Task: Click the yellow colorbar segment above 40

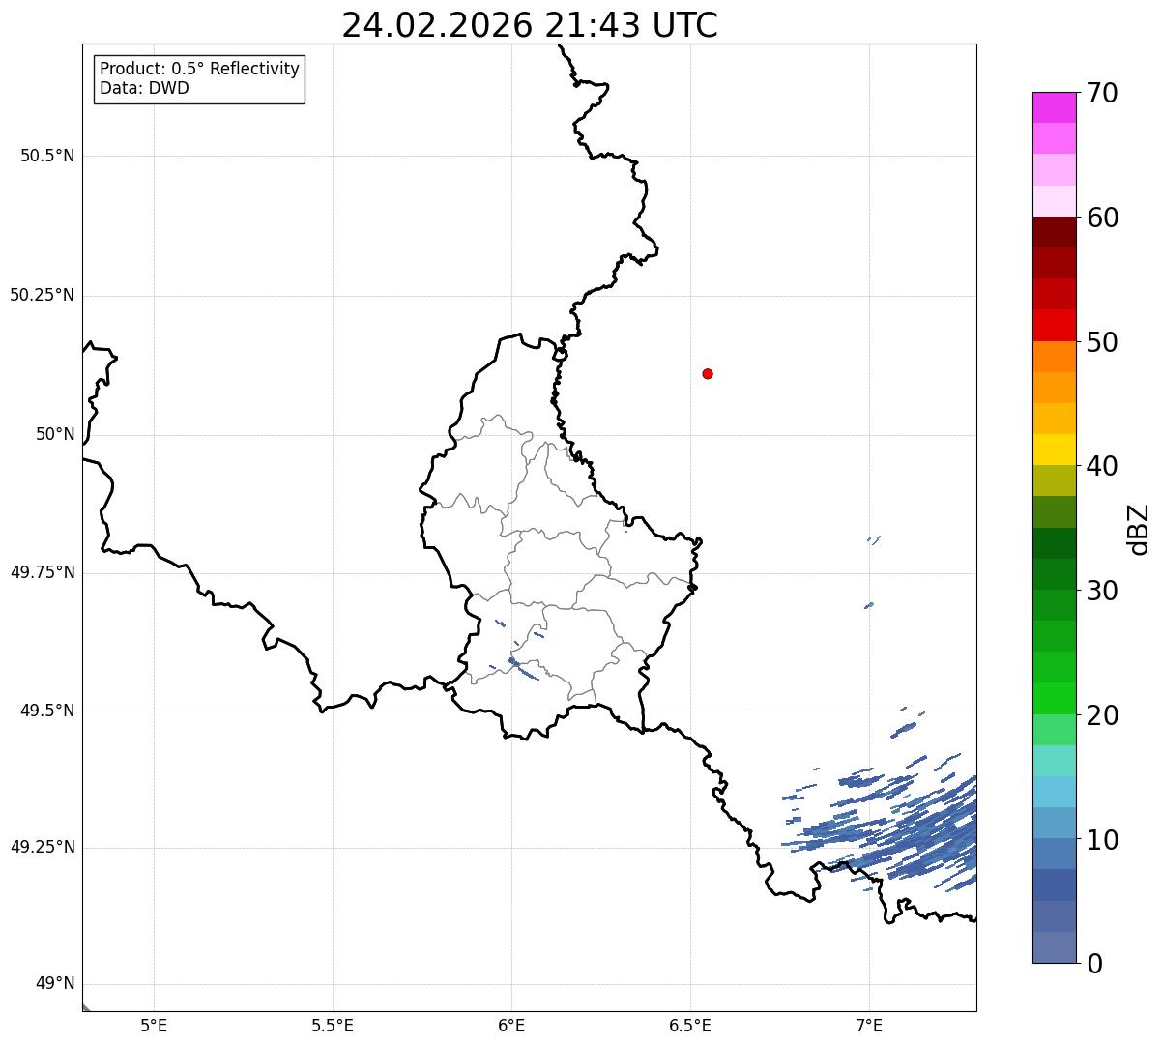Action: point(1054,450)
